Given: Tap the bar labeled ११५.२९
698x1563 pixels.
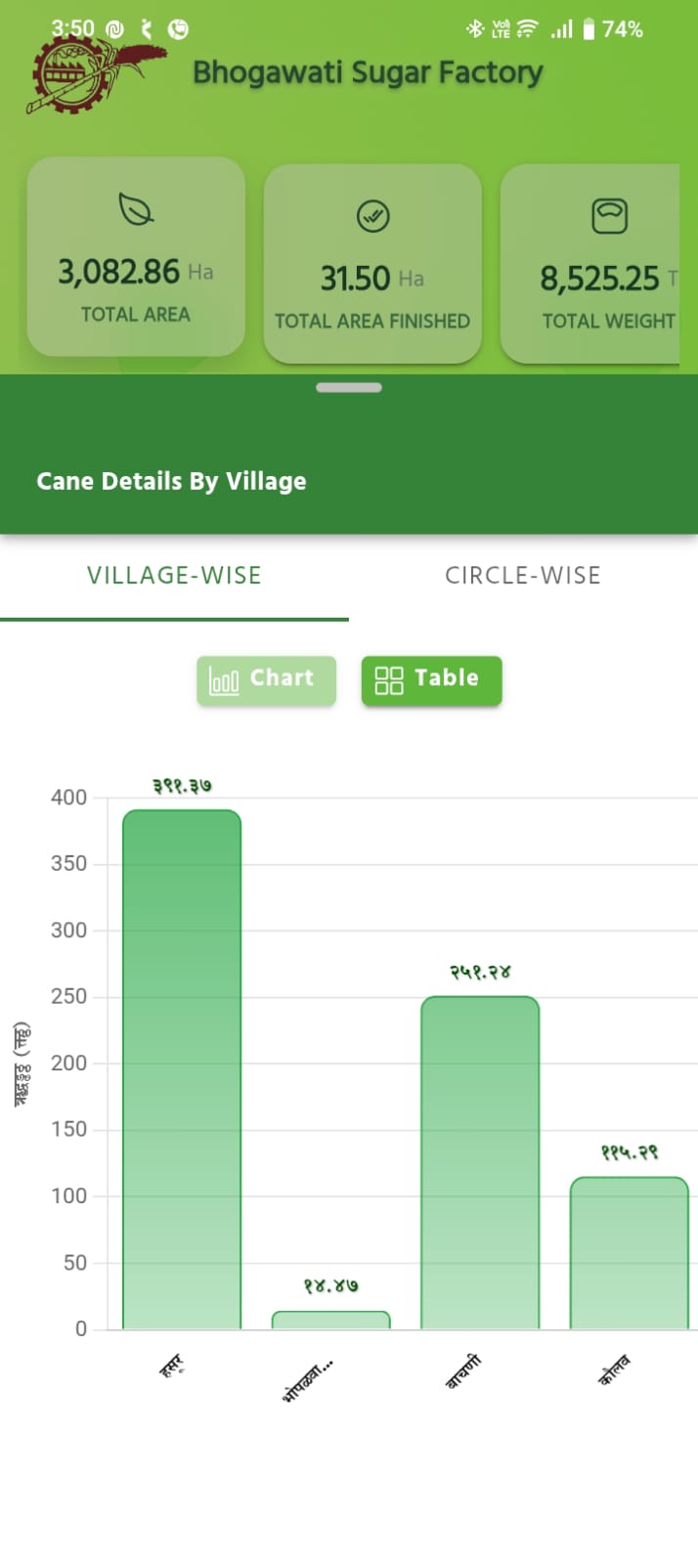Looking at the screenshot, I should [629, 1253].
